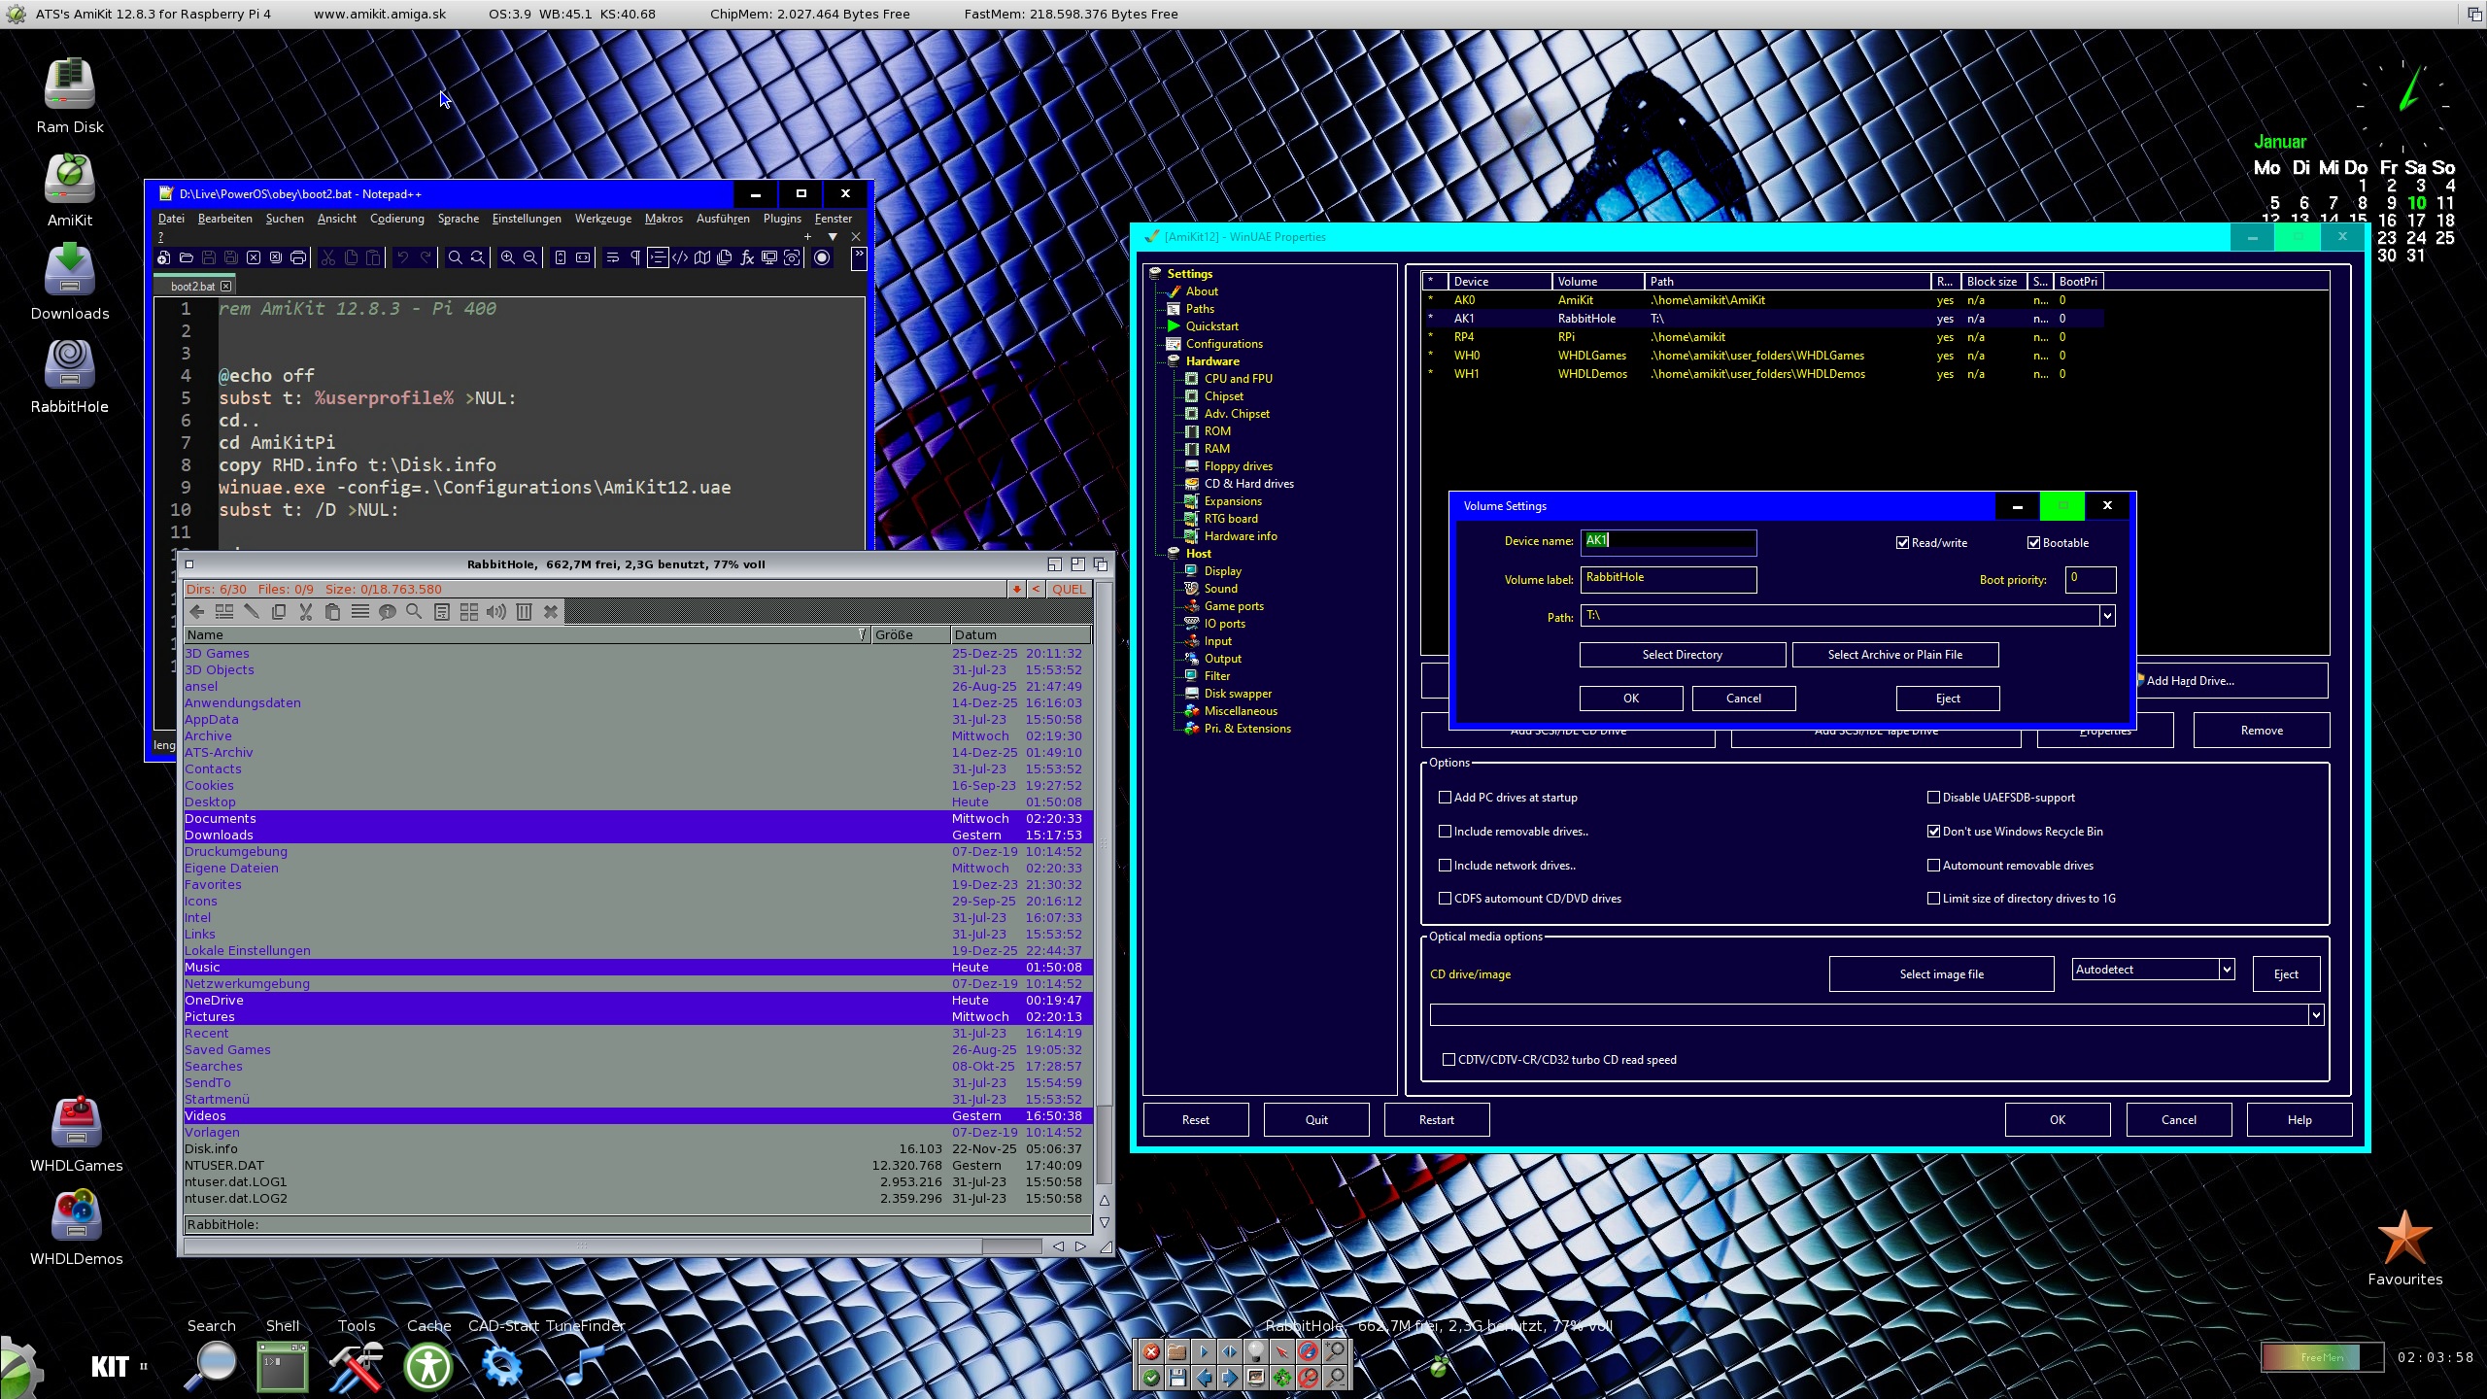Toggle word wrap icon in Notepad++ toolbar
2487x1399 pixels.
tap(612, 257)
